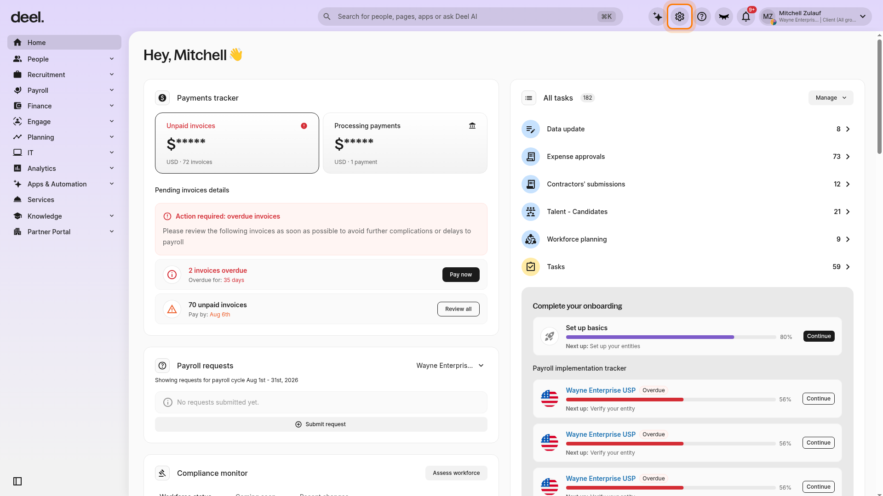Click the search magnifier icon
883x496 pixels.
[327, 17]
